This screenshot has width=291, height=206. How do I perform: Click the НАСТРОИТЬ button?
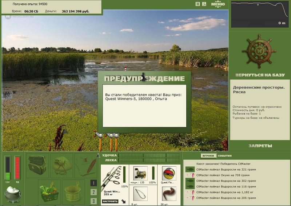pos(110,201)
